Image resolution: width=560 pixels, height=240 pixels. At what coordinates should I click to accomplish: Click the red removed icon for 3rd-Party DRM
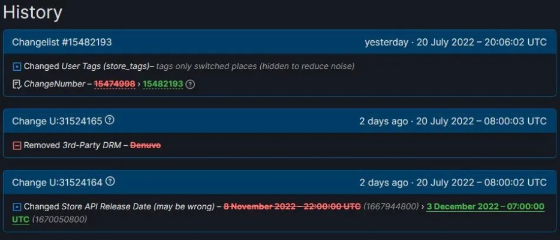click(x=17, y=145)
